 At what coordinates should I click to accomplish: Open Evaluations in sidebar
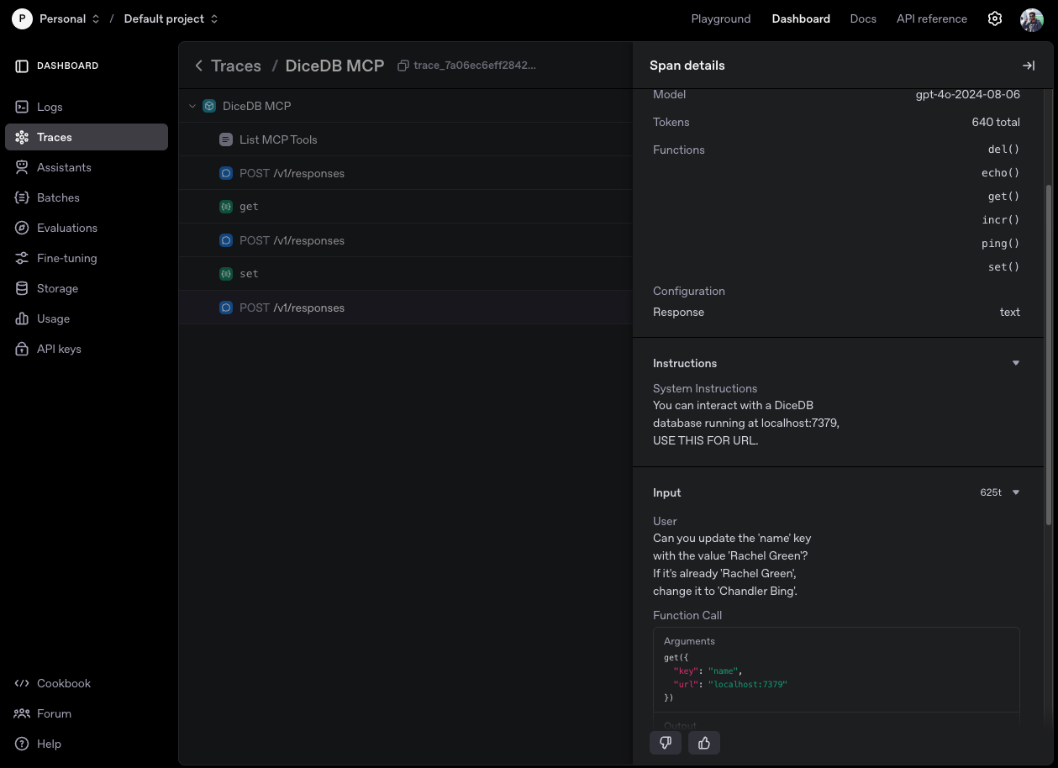point(87,228)
